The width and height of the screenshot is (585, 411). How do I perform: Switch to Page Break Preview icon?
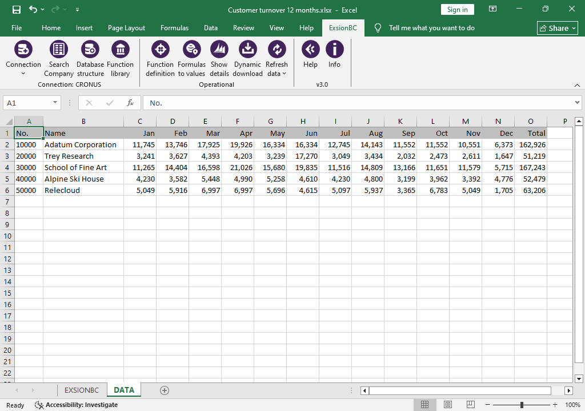tap(471, 405)
